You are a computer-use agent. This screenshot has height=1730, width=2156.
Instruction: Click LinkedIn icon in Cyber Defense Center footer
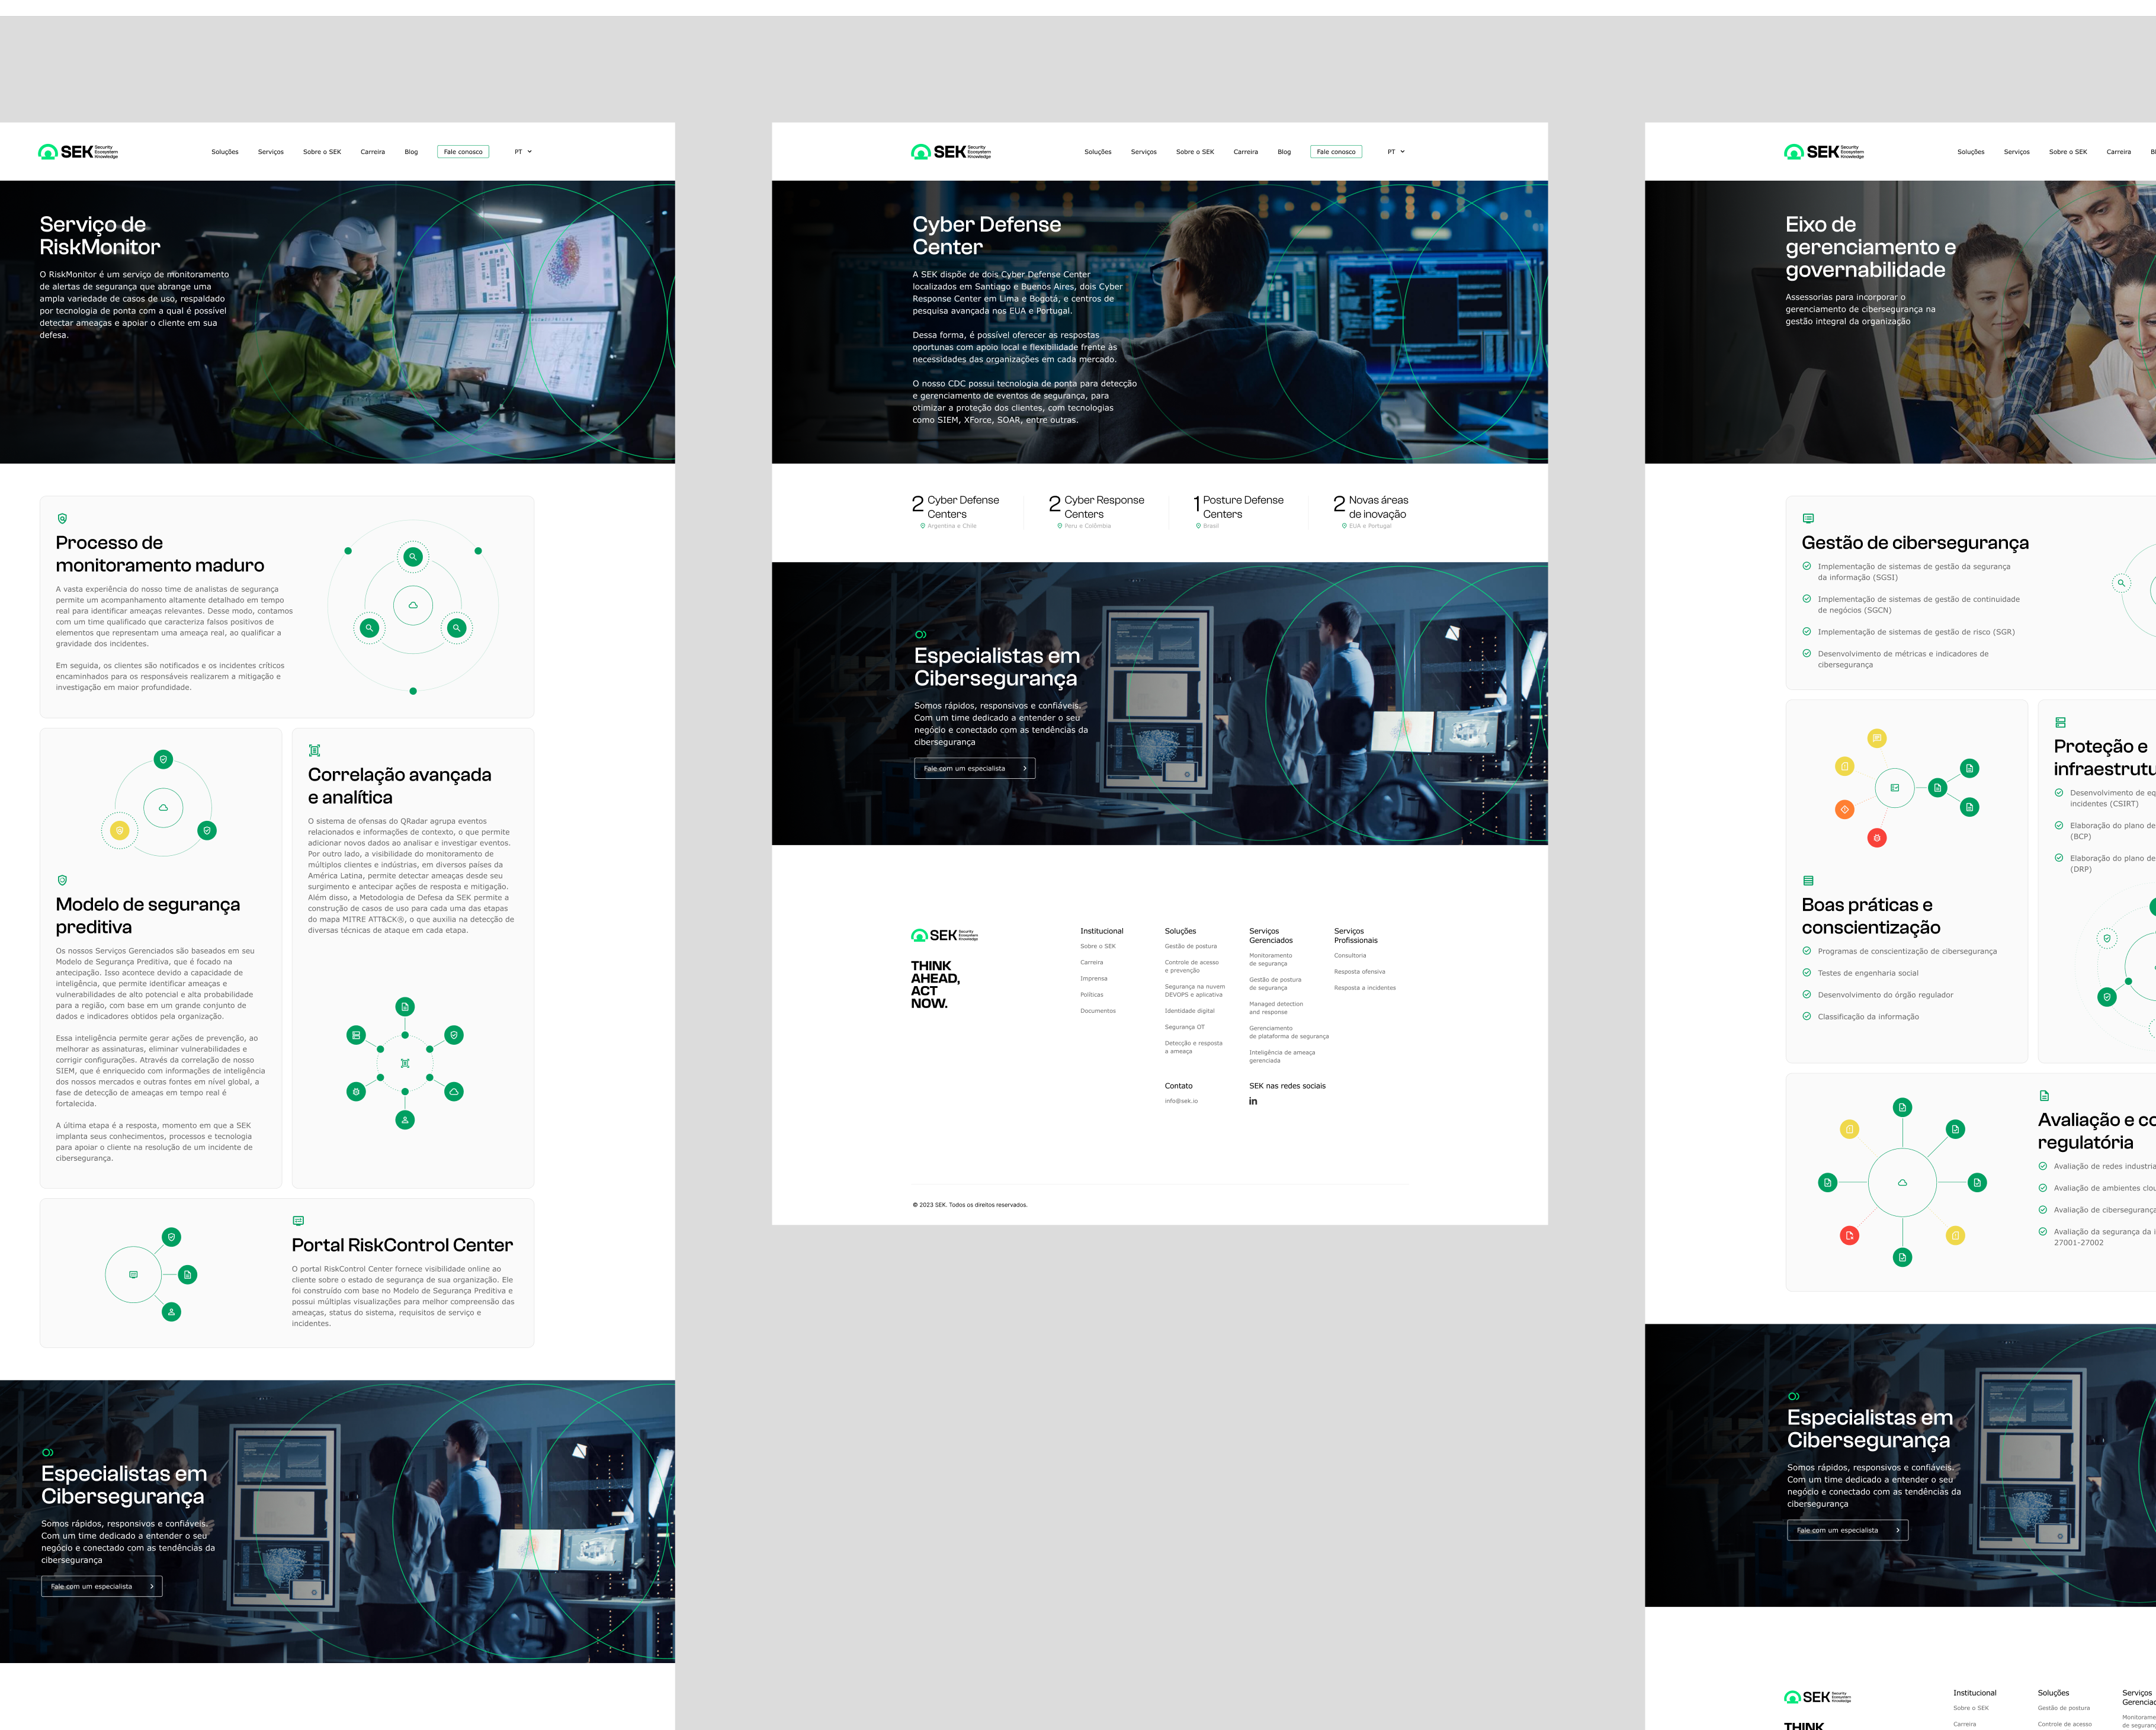[x=1253, y=1101]
